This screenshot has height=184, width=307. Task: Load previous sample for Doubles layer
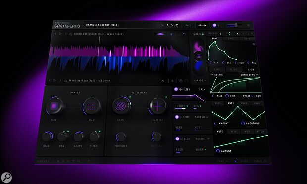pos(55,34)
